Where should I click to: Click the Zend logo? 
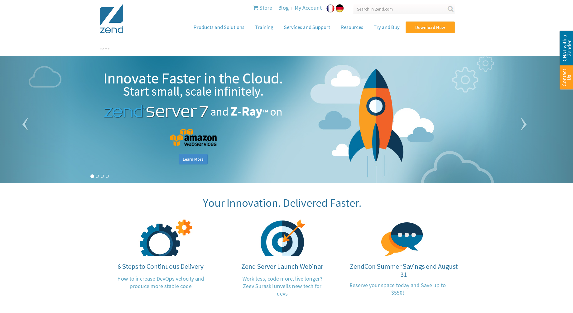111,19
